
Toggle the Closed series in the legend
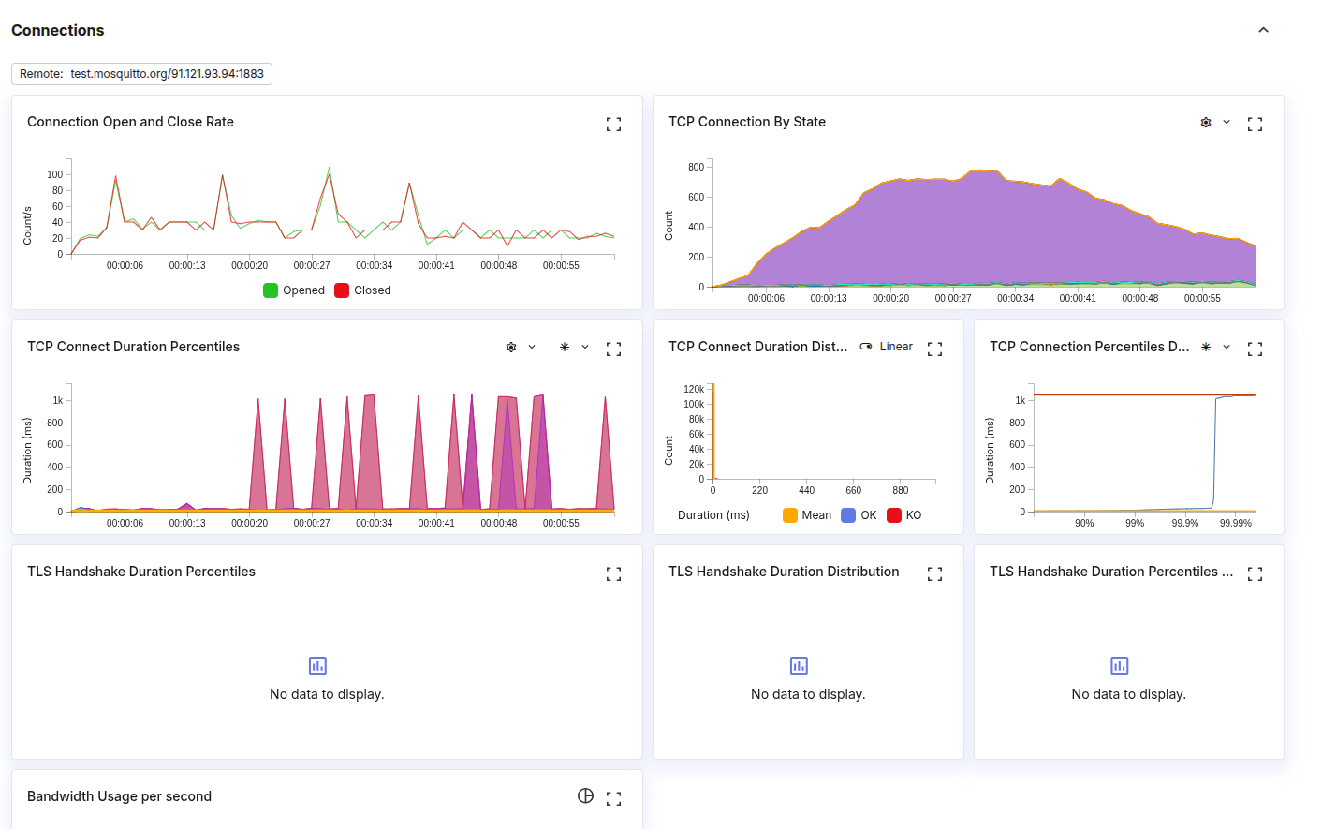click(363, 290)
